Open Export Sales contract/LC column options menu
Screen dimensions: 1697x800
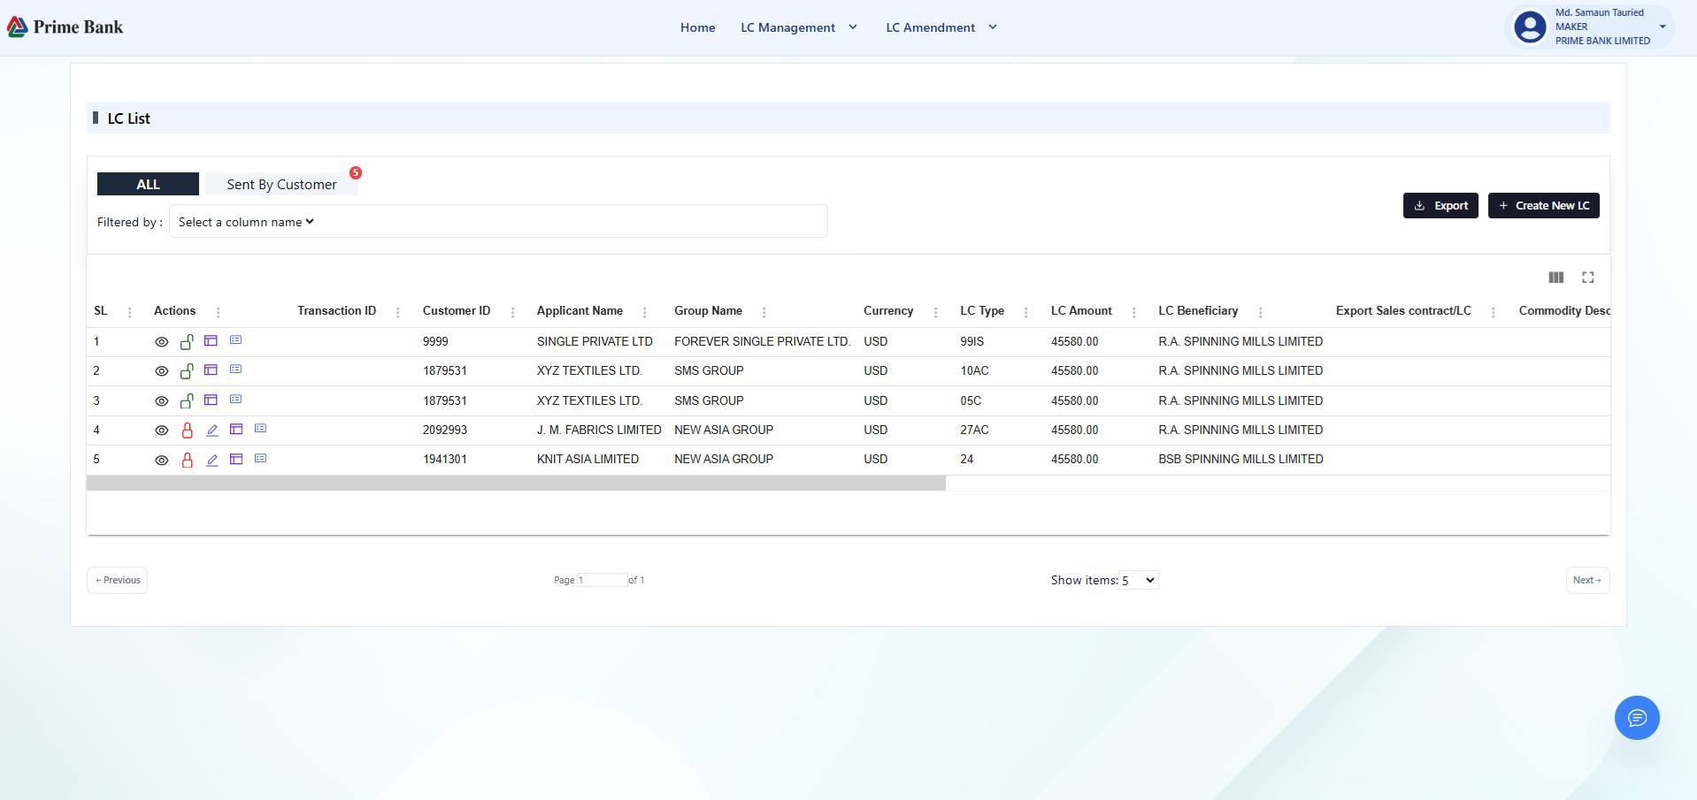[1493, 312]
